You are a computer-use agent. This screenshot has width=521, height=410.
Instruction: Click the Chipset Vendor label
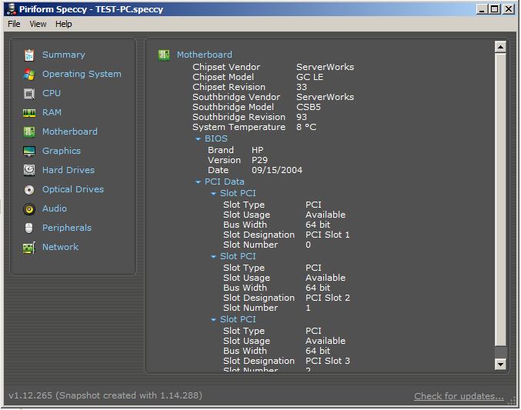coord(226,67)
